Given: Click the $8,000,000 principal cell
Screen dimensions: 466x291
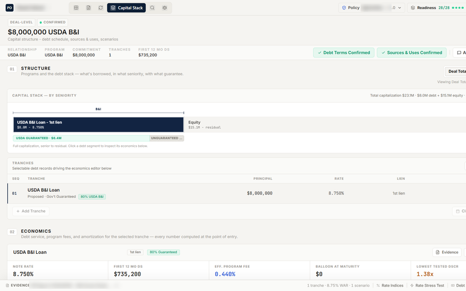Looking at the screenshot, I should coord(260,193).
